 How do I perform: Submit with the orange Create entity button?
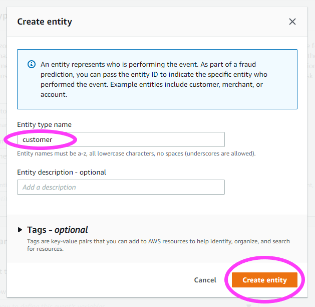(264, 280)
